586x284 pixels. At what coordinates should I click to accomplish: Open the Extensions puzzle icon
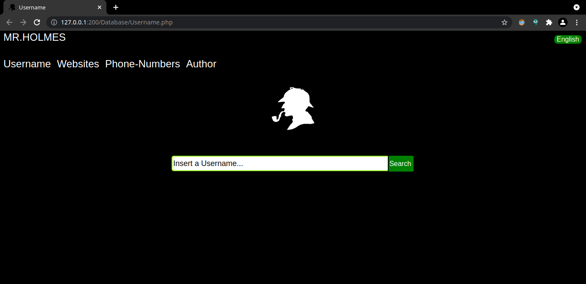(x=549, y=22)
